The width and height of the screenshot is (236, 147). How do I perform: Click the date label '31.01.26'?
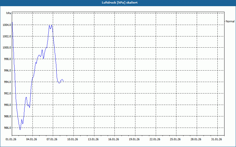point(217,139)
